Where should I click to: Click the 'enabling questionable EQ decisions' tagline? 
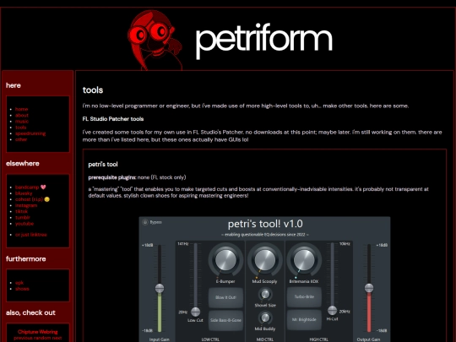coord(265,235)
